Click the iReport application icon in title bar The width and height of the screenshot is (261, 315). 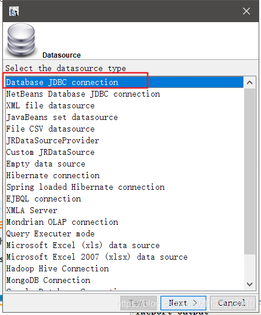point(14,11)
